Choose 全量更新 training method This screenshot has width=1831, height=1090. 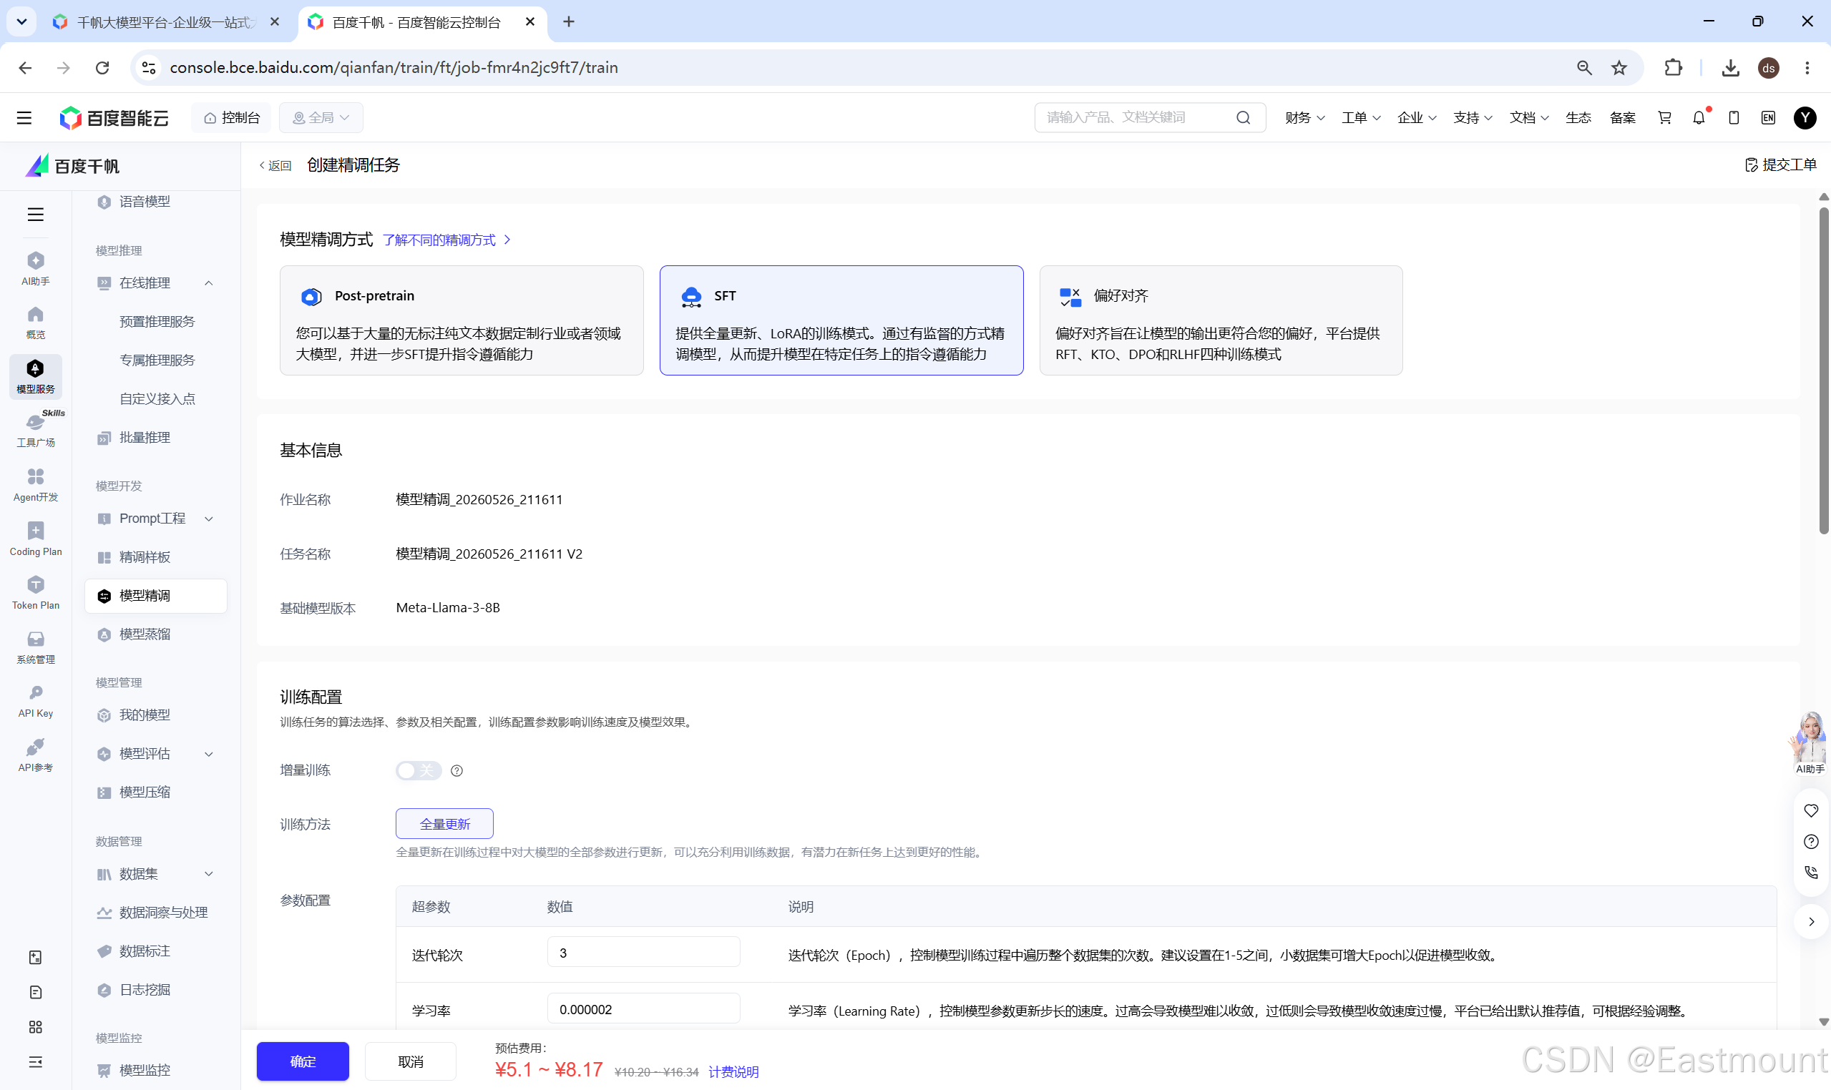[x=444, y=824]
